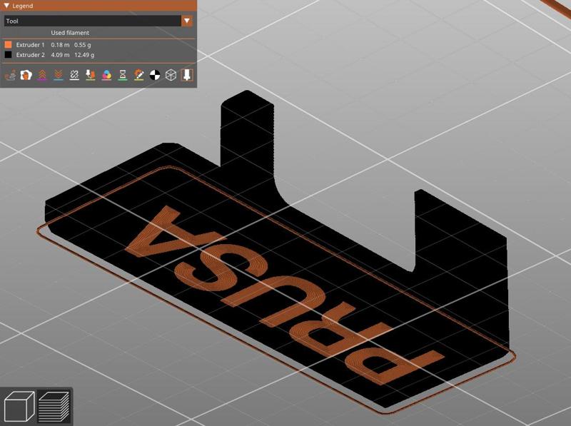Toggle the orange Extruder 1 color swatch
The width and height of the screenshot is (571, 426).
8,44
